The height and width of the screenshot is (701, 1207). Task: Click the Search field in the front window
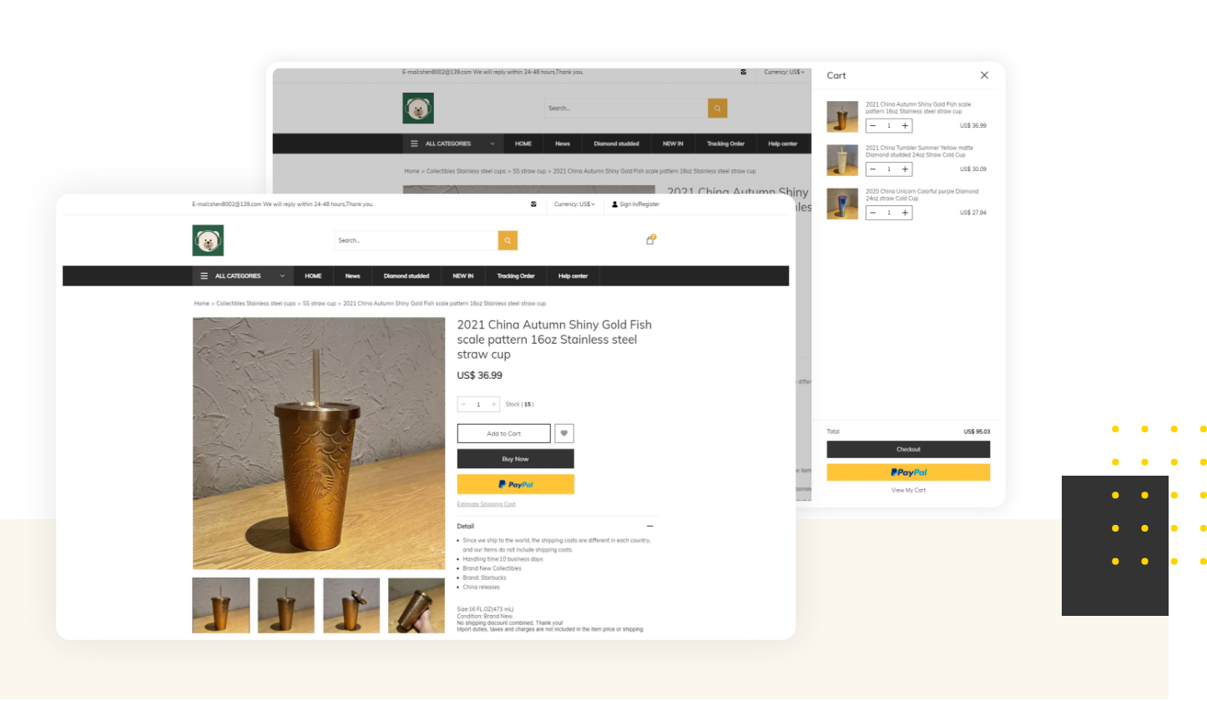[x=416, y=240]
